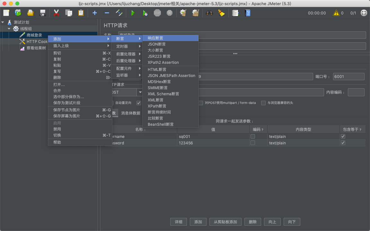
Task: Click the Stop test icon
Action: (x=157, y=13)
